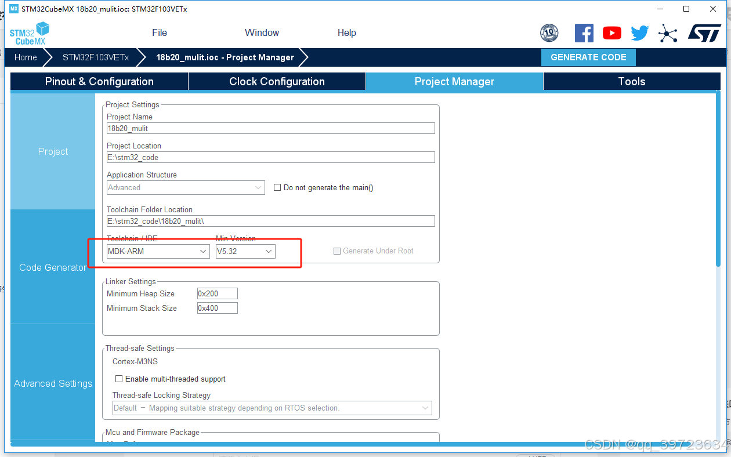Click the ST logo icon
This screenshot has height=457, width=731.
[704, 33]
